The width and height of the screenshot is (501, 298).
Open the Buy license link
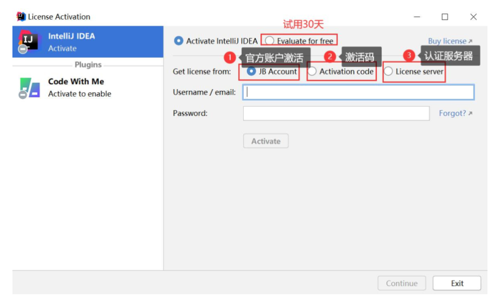[x=450, y=41]
